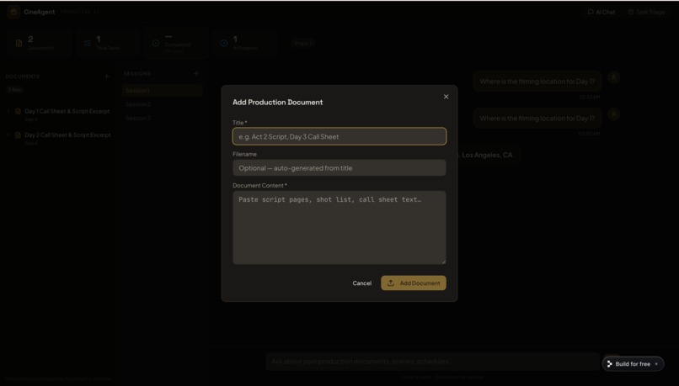This screenshot has height=386, width=679.
Task: Click the upload icon on Add Document
Action: click(x=391, y=283)
